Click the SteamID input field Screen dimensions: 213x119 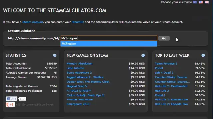point(109,38)
